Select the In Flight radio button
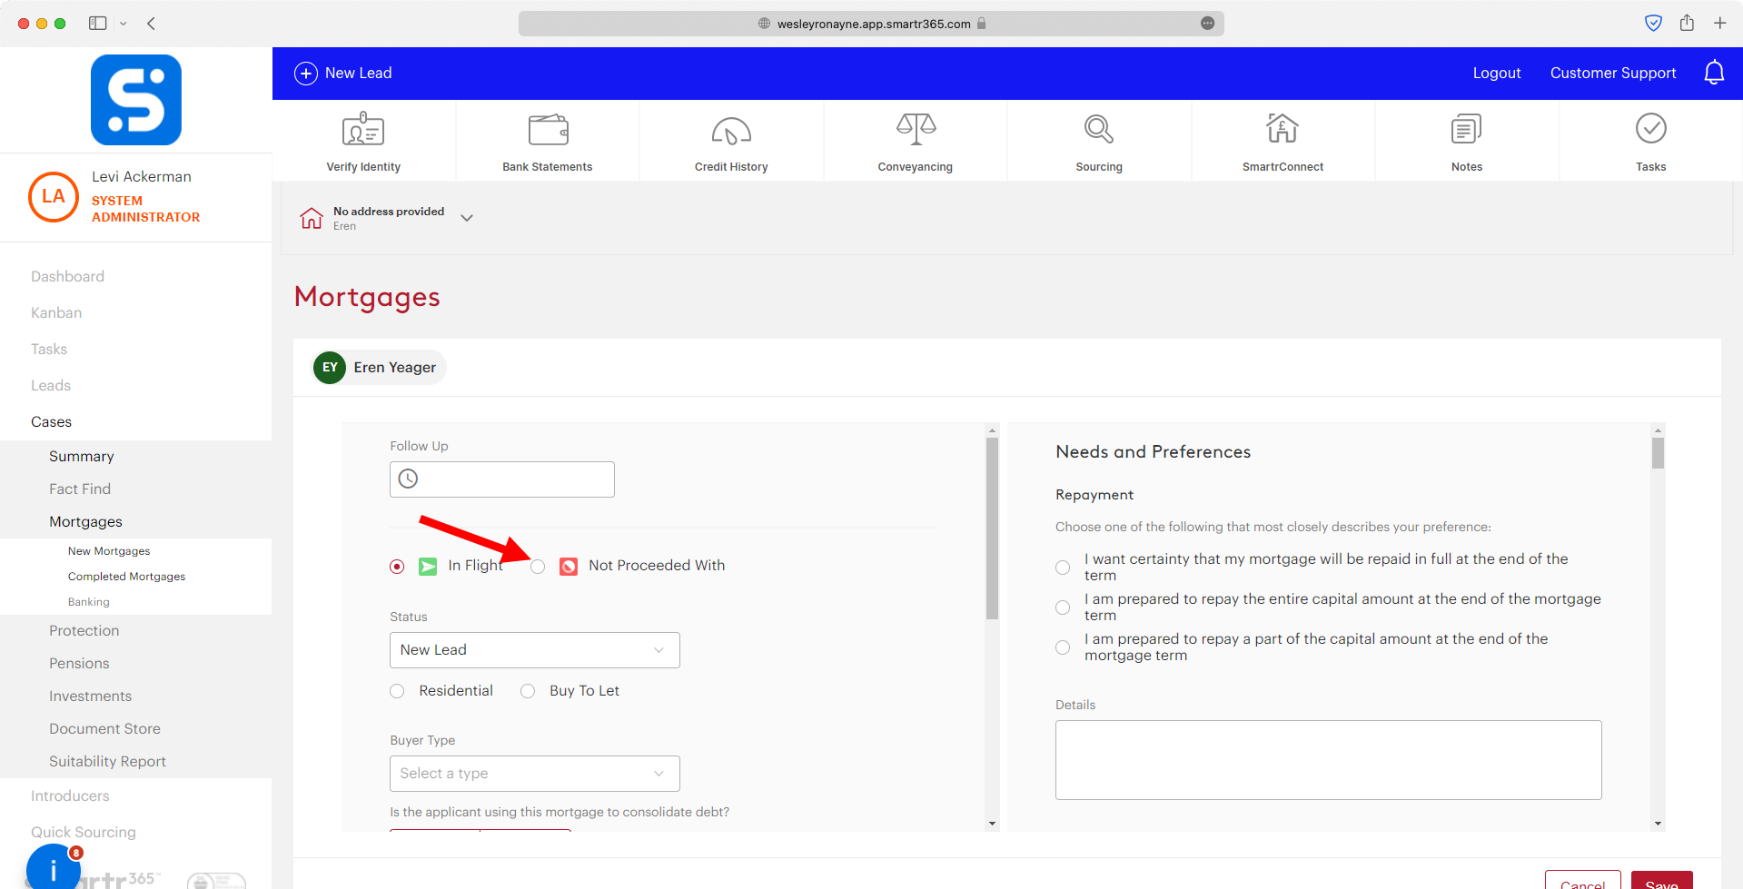The image size is (1743, 889). coord(397,567)
